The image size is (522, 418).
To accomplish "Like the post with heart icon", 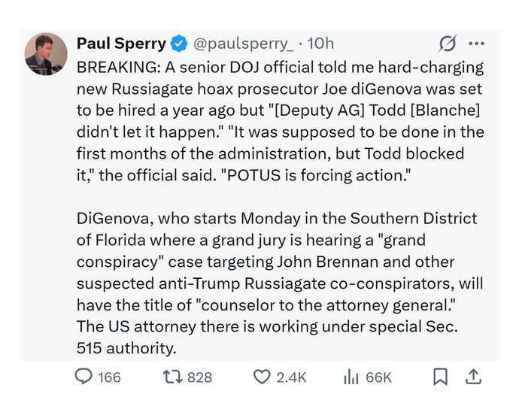I will click(261, 377).
